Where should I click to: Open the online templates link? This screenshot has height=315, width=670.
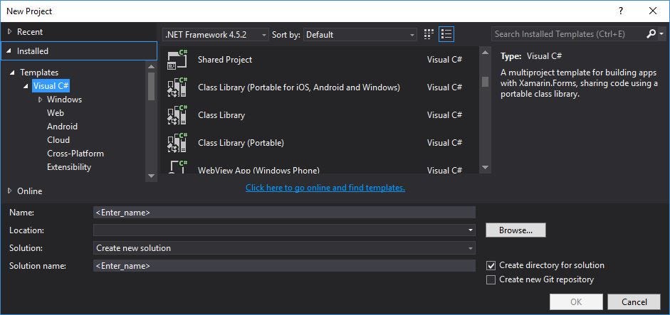coord(325,188)
